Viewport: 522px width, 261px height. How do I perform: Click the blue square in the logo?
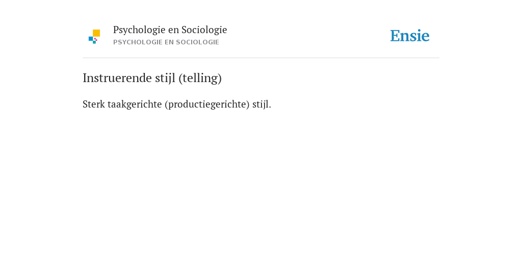[91, 39]
